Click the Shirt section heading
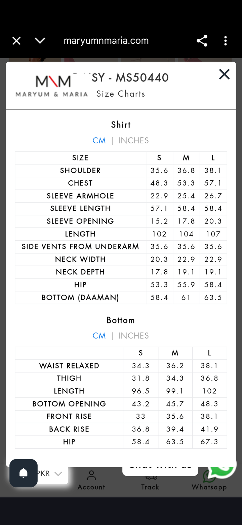 [x=121, y=125]
